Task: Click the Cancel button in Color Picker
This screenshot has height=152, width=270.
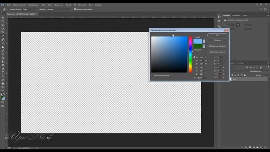Action: (217, 40)
